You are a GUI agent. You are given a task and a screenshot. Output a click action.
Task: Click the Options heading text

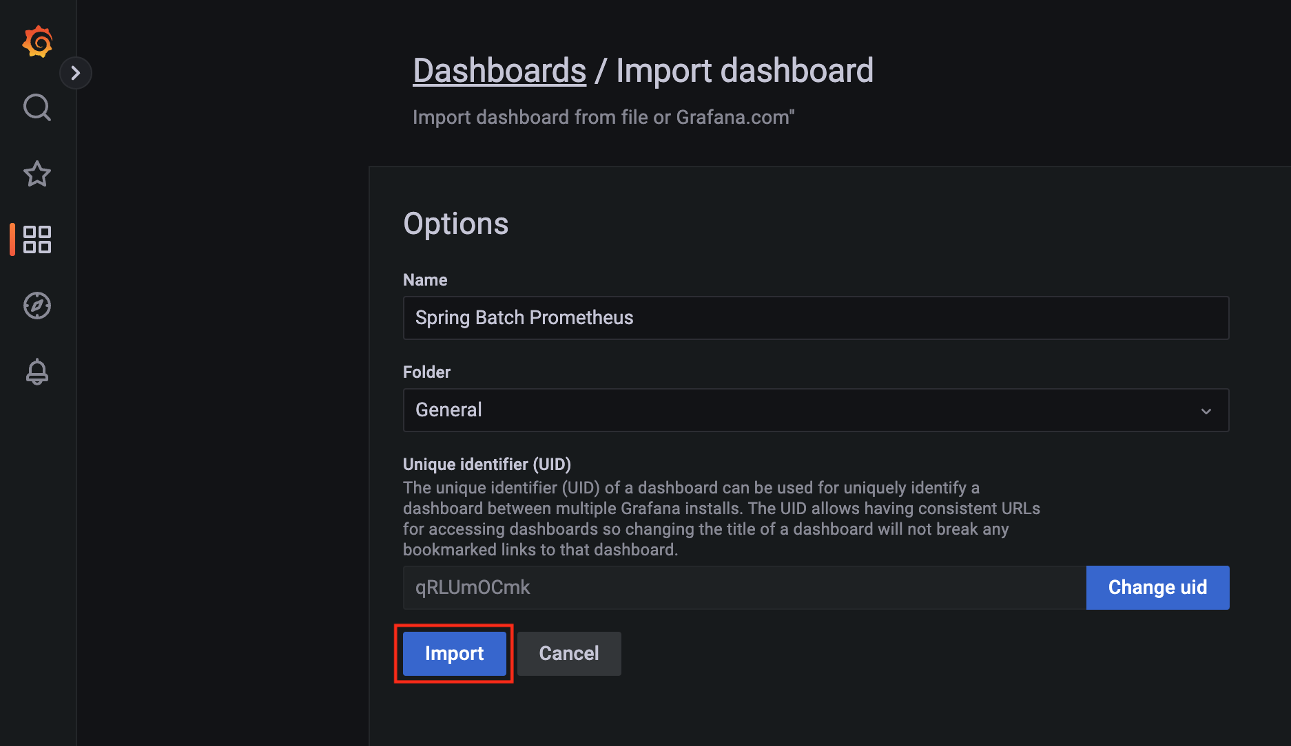[456, 224]
